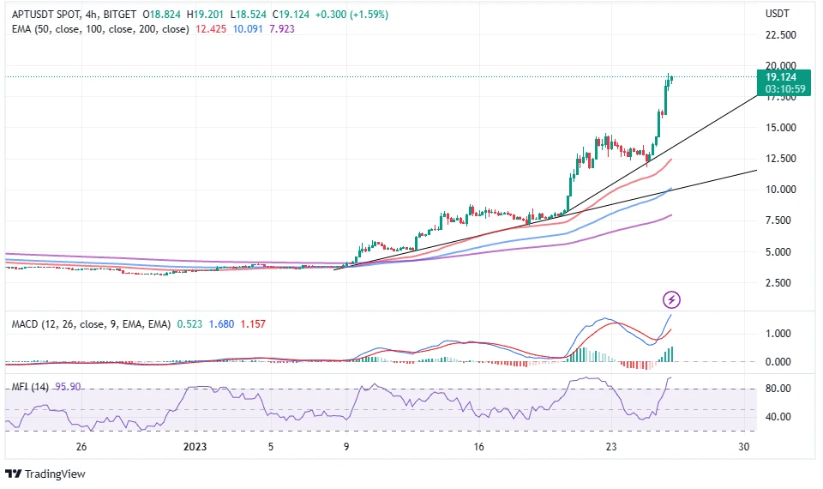Open the TradingView logo link

(x=45, y=474)
